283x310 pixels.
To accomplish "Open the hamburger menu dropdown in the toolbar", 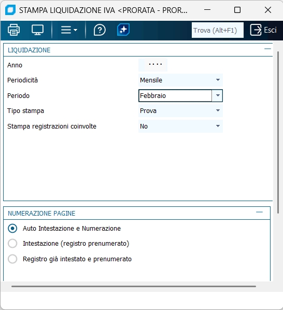I will [x=69, y=30].
